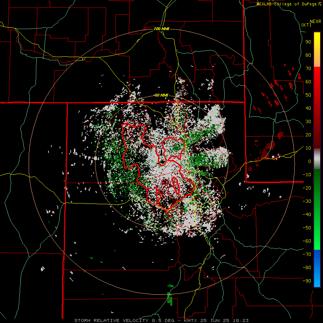Click the "0" value on velocity scale
This screenshot has width=323, height=323.
point(310,161)
